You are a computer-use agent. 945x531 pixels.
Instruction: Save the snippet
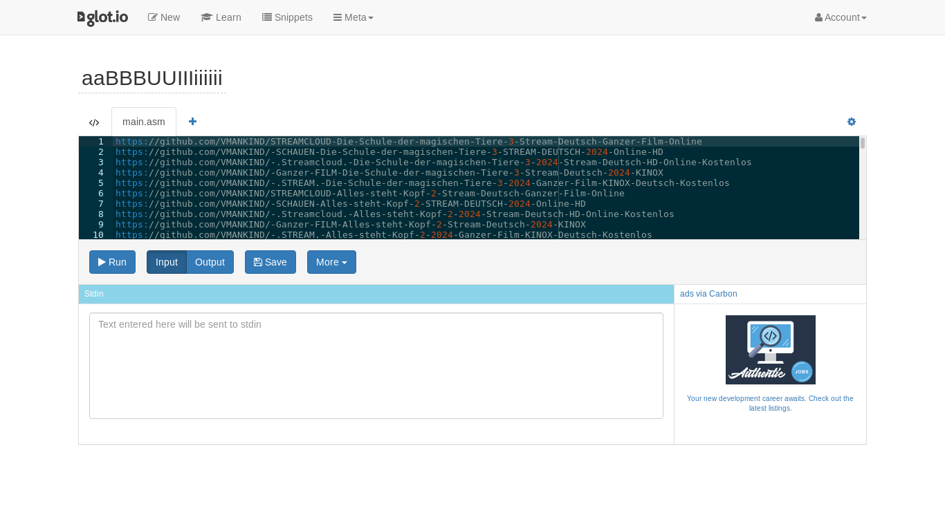pyautogui.click(x=270, y=262)
